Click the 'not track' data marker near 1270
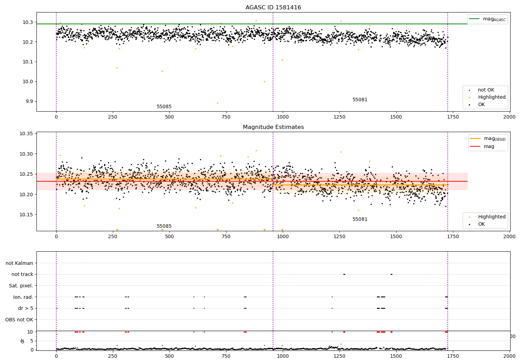The width and height of the screenshot is (521, 364). click(x=344, y=274)
